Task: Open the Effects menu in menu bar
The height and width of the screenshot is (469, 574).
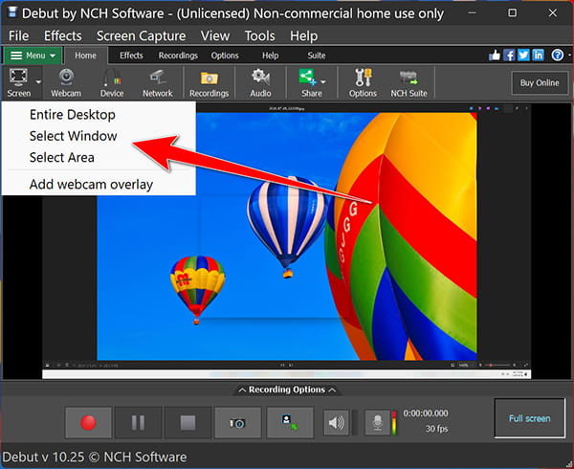Action: pyautogui.click(x=62, y=35)
